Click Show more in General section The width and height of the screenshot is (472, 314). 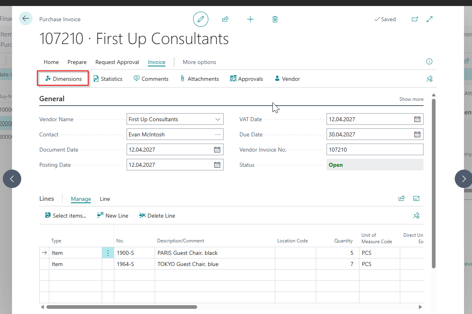(x=411, y=99)
